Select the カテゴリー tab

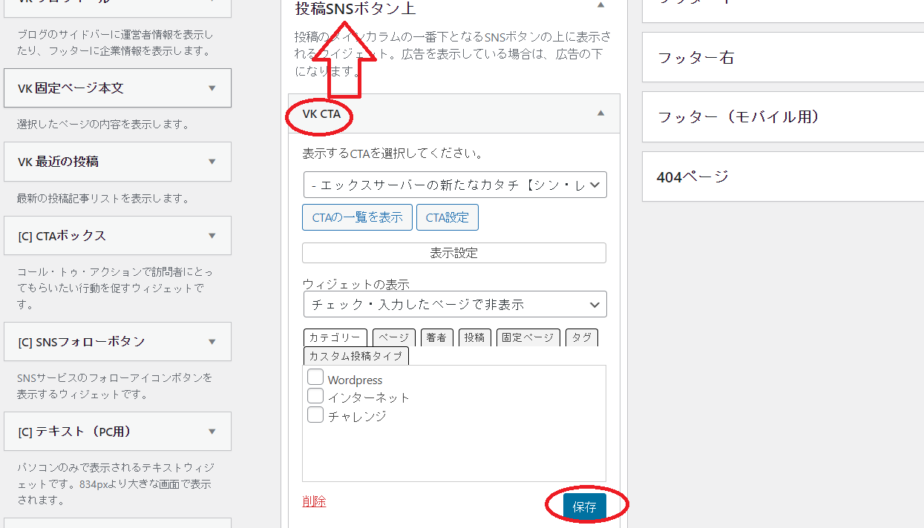(x=335, y=337)
